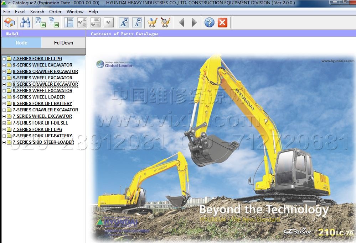Open the Order menu
The height and width of the screenshot is (243, 356).
tap(55, 11)
